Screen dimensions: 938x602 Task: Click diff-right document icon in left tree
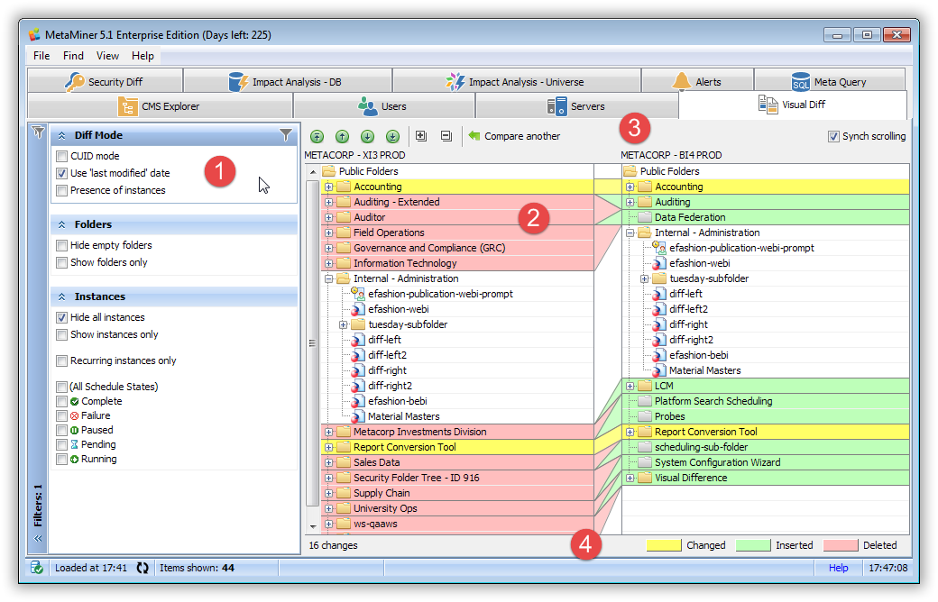[358, 370]
